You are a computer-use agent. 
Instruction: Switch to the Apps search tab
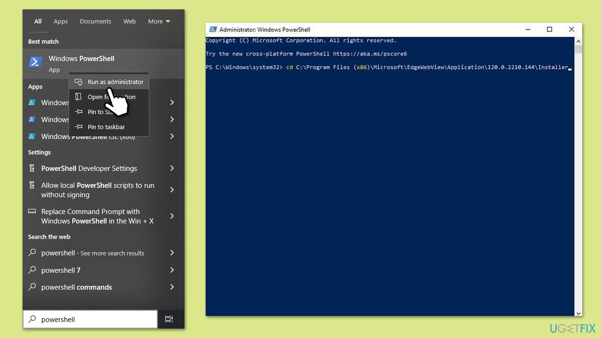pos(61,21)
